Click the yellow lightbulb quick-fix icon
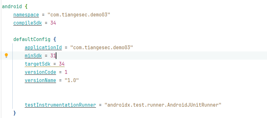Screen dimensions: 267x118 pos(6,56)
